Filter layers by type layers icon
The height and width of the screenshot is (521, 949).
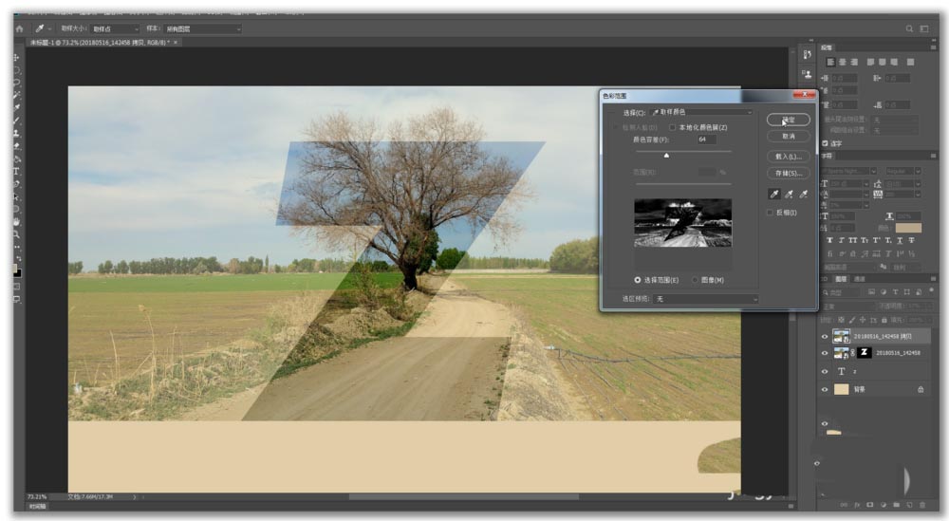[x=895, y=292]
